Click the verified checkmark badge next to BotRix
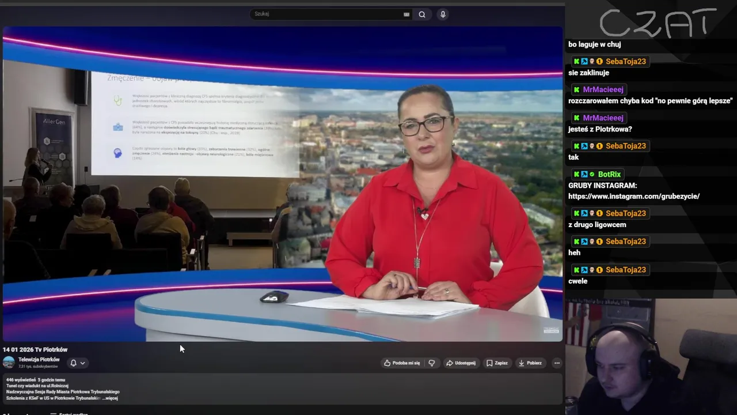 592,174
